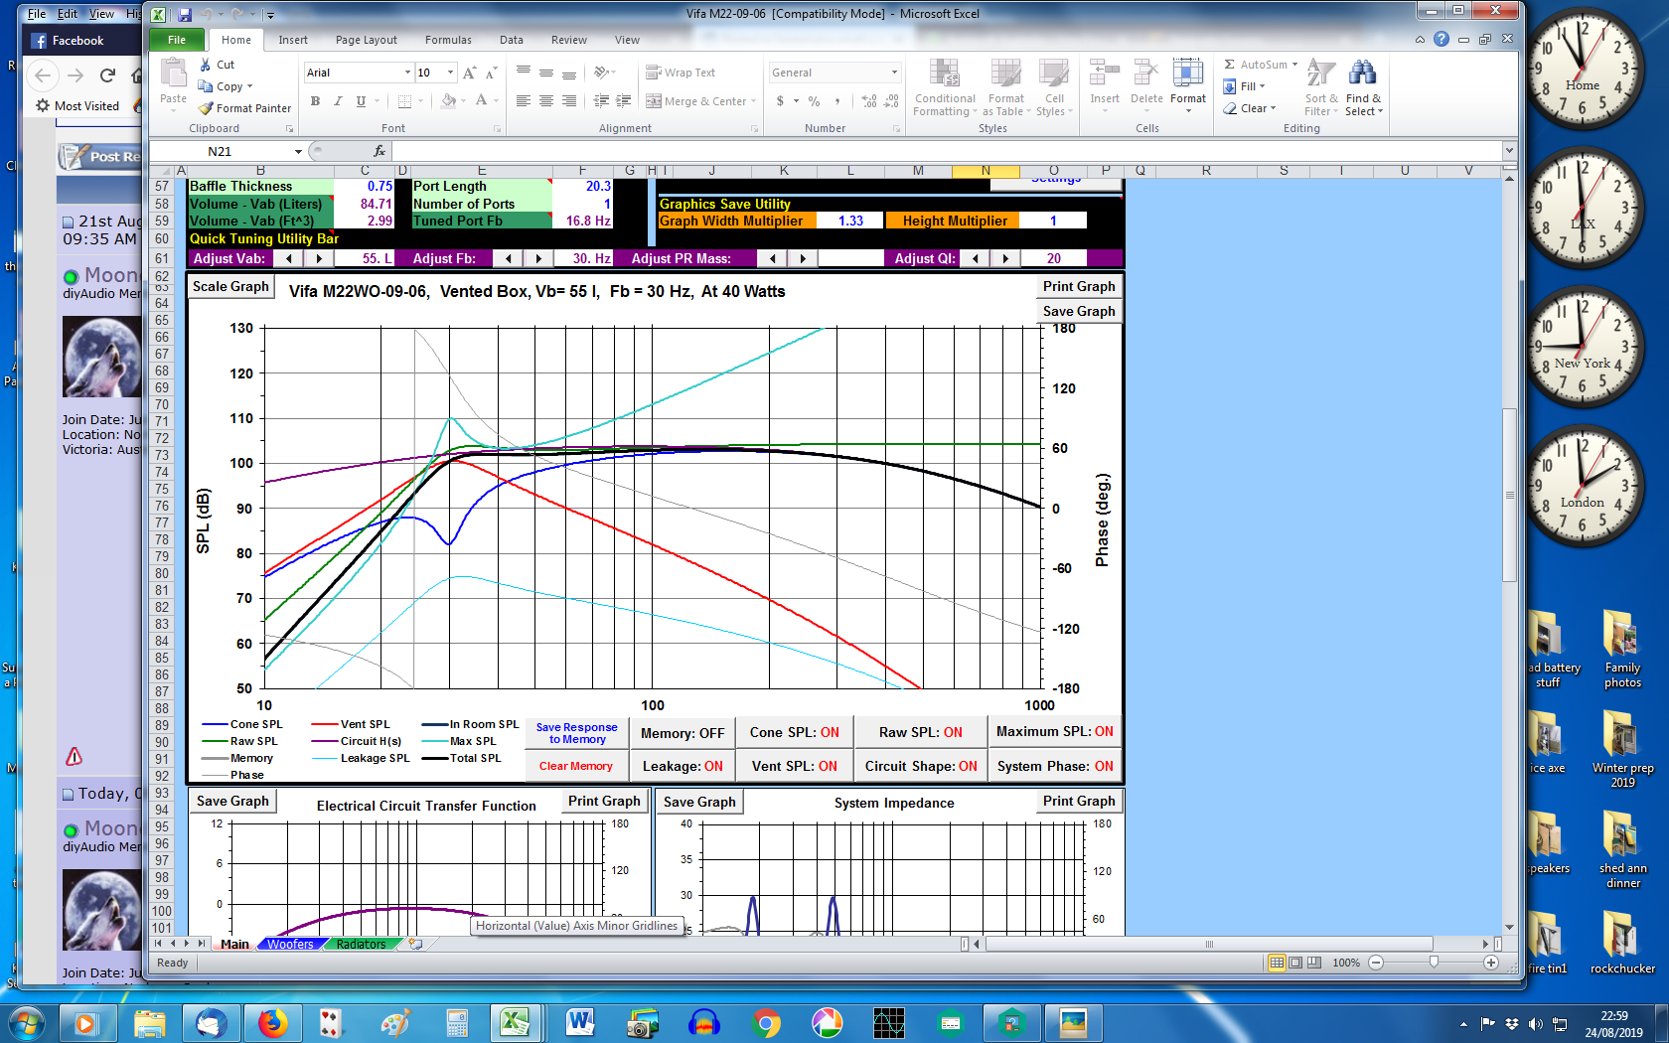Increase font size with Grow Font icon
This screenshot has width=1669, height=1043.
tap(470, 73)
